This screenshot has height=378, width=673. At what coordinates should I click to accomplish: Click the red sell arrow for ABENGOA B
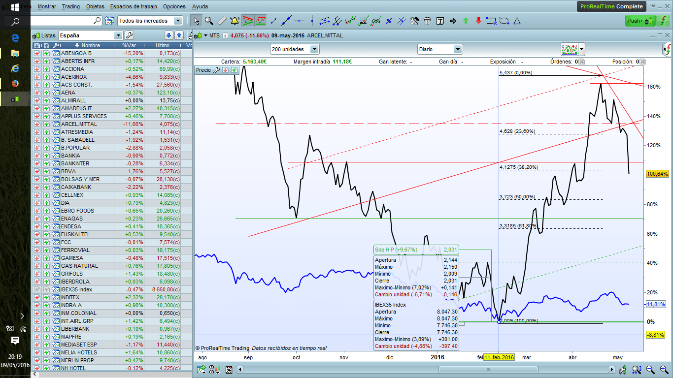[37, 53]
